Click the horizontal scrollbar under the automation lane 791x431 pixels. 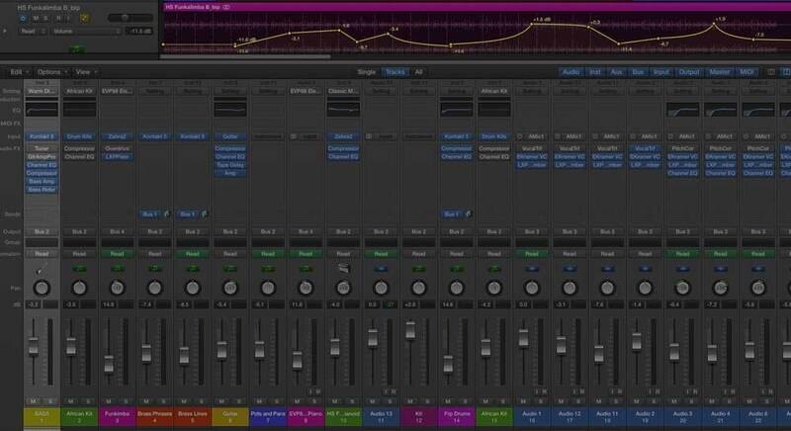[245, 56]
